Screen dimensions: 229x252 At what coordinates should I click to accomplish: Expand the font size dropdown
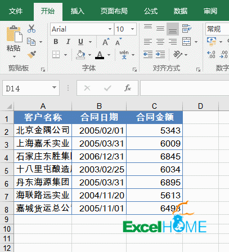132,29
